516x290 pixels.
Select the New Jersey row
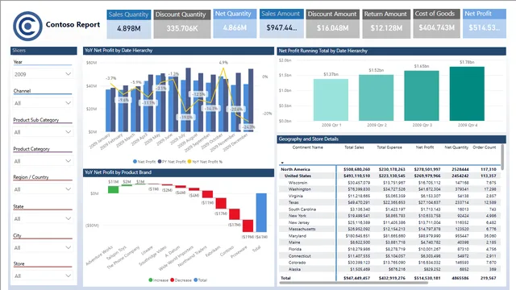pyautogui.click(x=389, y=222)
